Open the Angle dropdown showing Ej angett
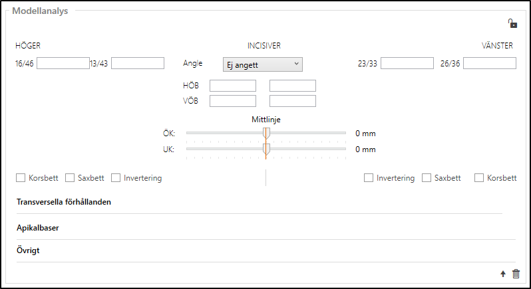Image resolution: width=531 pixels, height=289 pixels. [262, 64]
